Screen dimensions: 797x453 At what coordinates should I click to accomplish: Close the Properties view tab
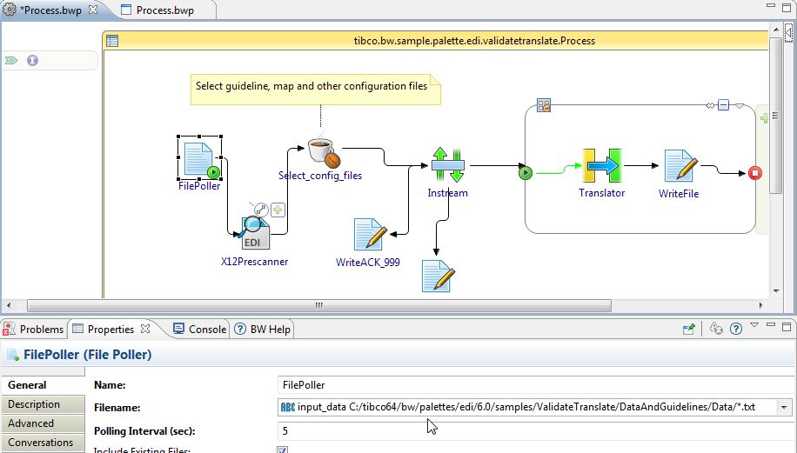145,329
